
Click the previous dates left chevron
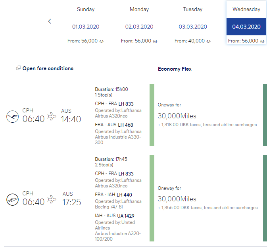(50, 21)
